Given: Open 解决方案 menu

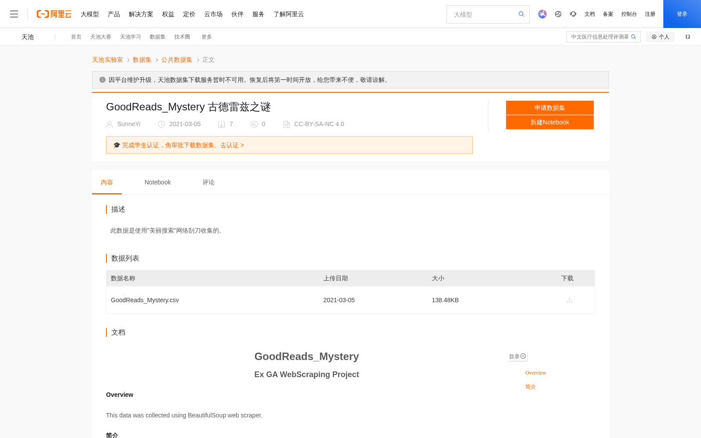Looking at the screenshot, I should (141, 14).
